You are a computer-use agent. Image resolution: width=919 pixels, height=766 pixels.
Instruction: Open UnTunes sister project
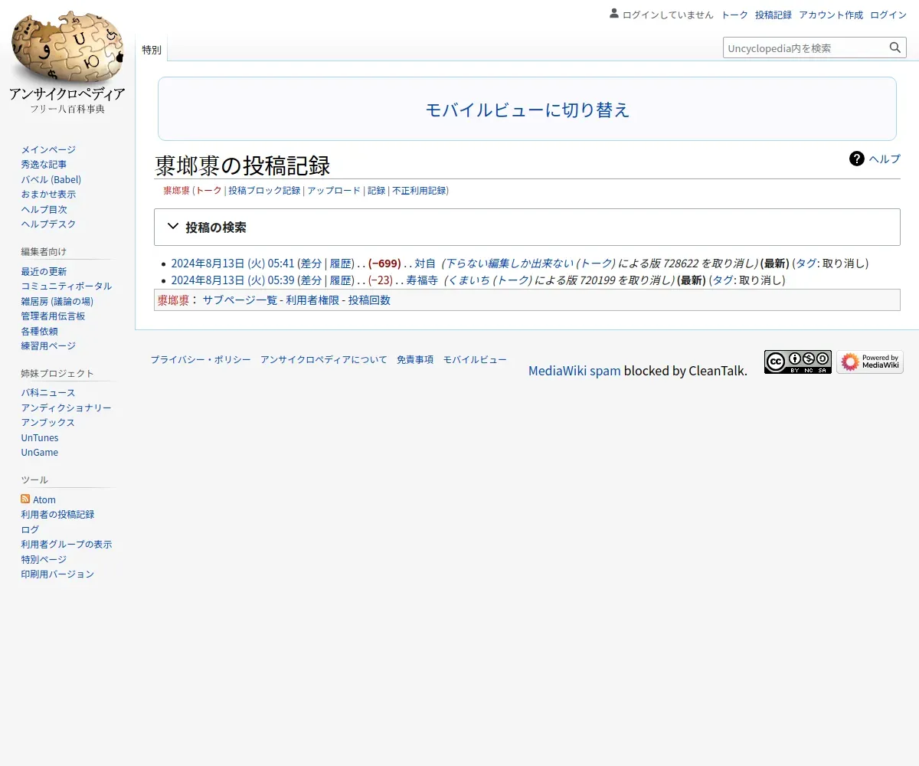pyautogui.click(x=40, y=437)
